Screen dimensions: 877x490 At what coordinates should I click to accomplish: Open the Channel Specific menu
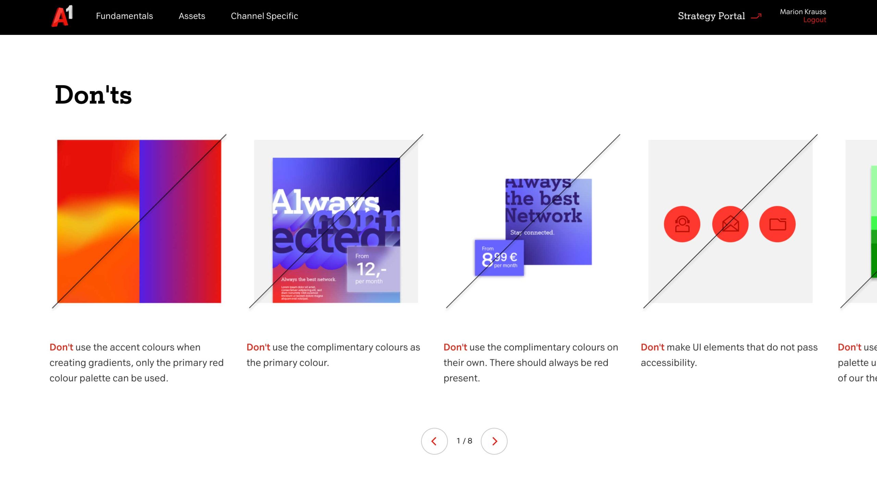point(264,16)
